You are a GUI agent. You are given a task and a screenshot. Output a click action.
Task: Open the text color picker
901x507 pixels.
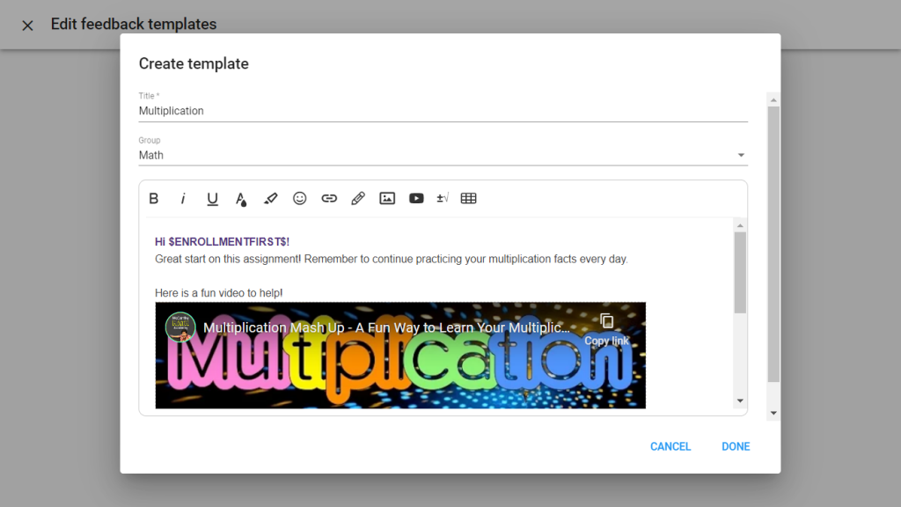click(x=241, y=200)
